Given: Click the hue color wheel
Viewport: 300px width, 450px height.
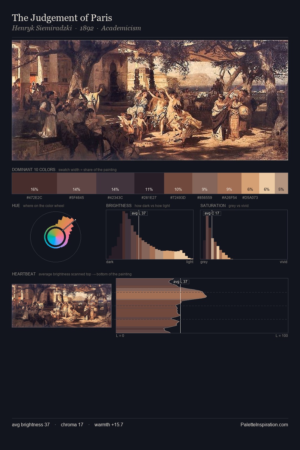Looking at the screenshot, I should click(x=55, y=237).
